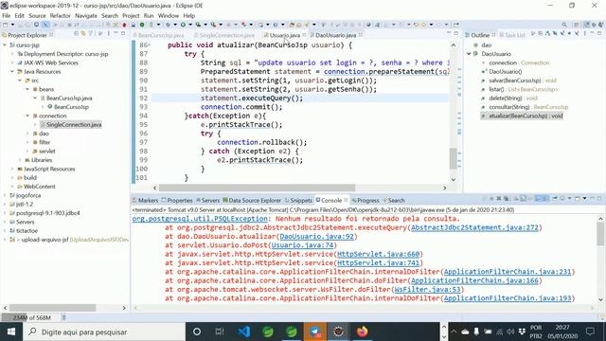
Task: Maximize the Console view
Action: 599,199
